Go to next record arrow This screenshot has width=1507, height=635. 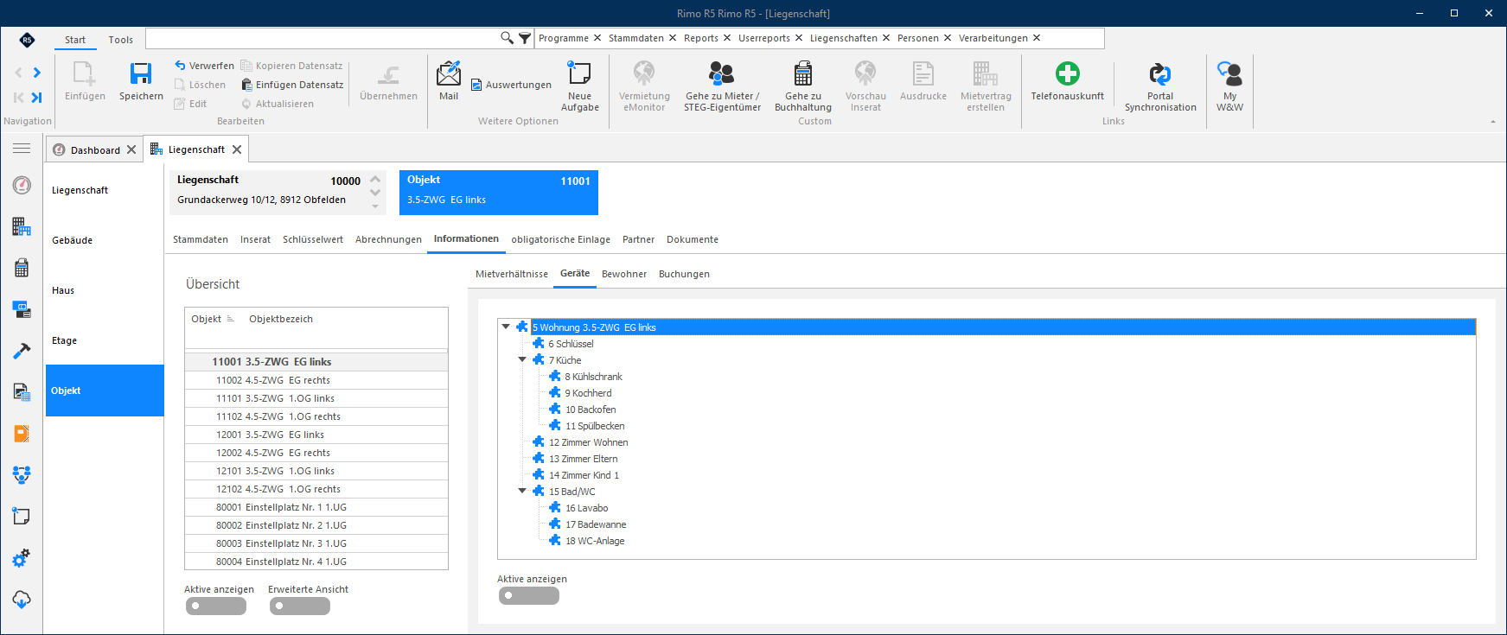pos(36,73)
